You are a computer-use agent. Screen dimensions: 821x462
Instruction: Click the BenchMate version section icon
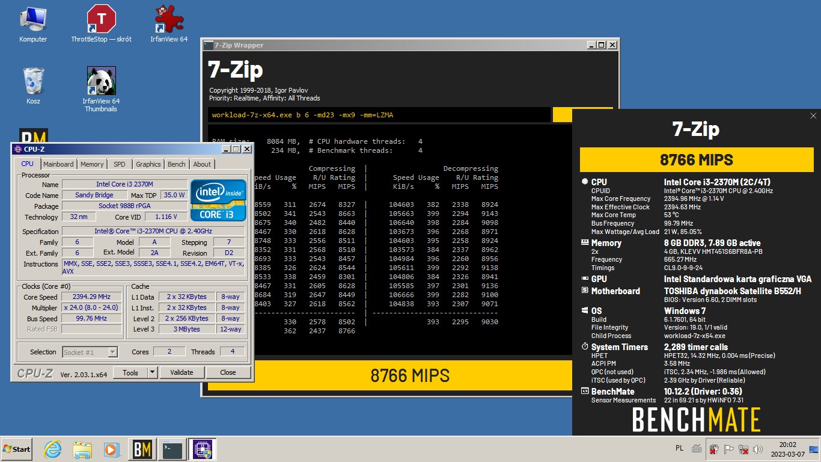click(x=585, y=391)
